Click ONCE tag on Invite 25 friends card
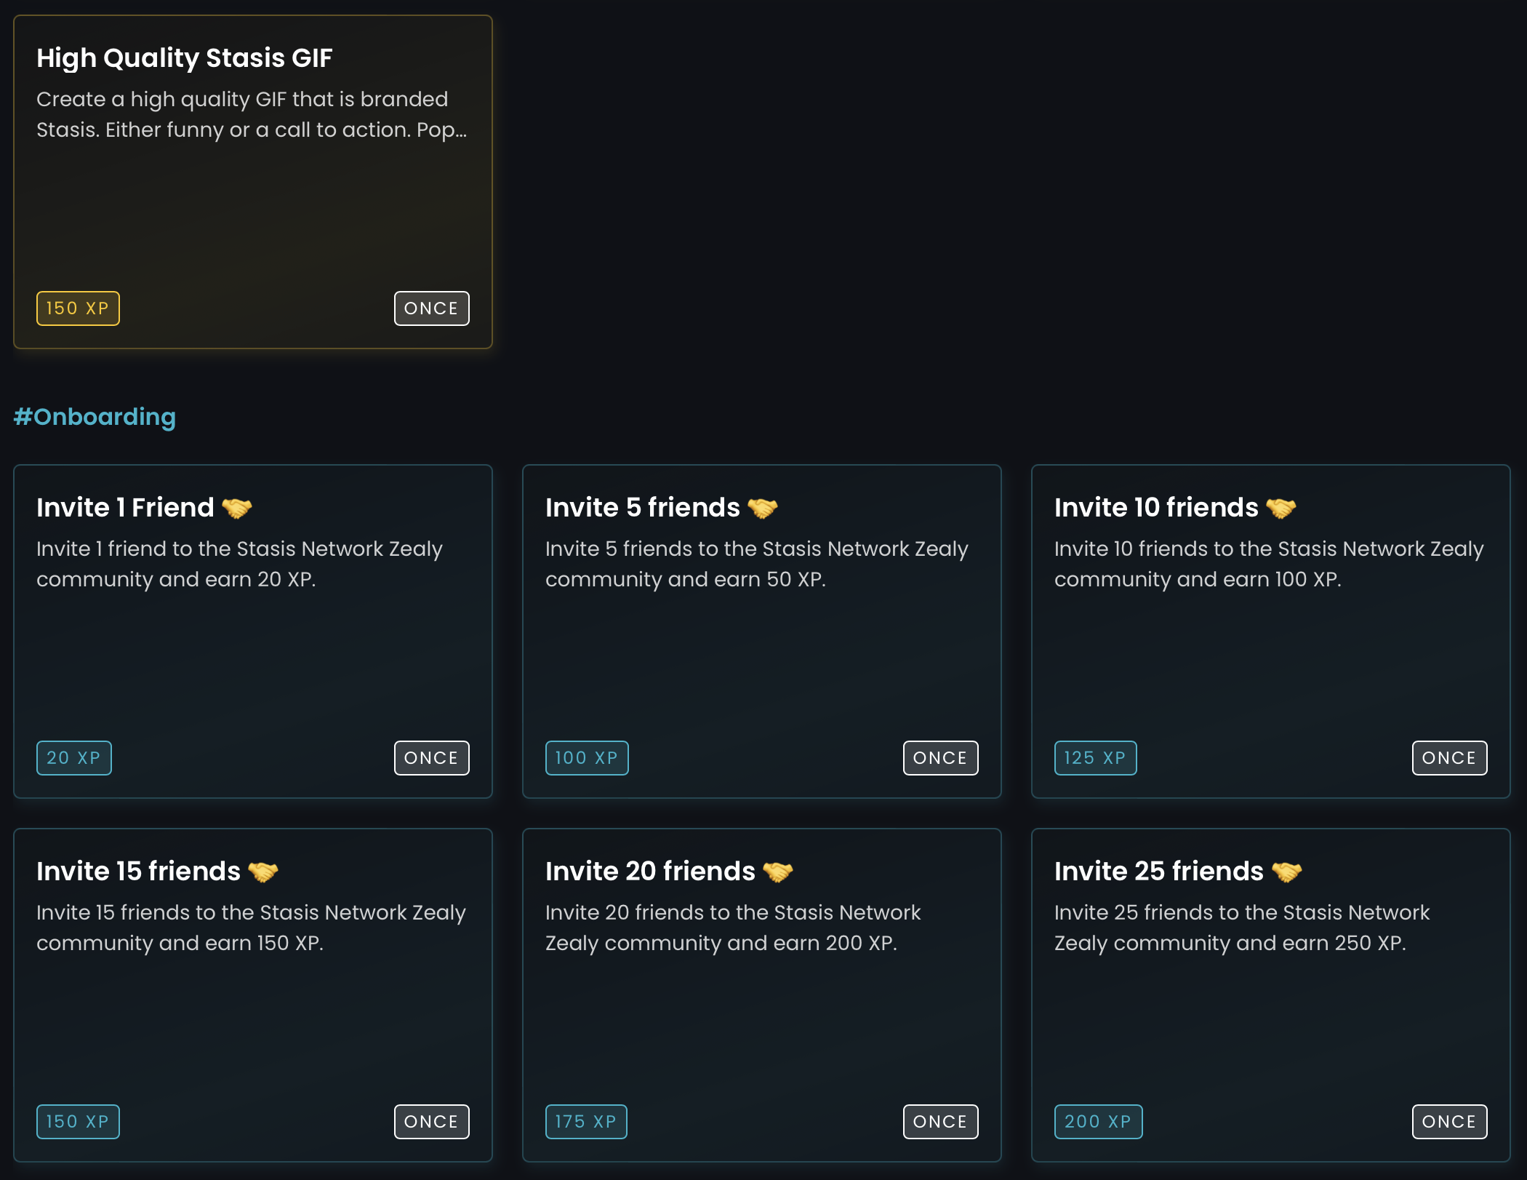 pyautogui.click(x=1450, y=1122)
